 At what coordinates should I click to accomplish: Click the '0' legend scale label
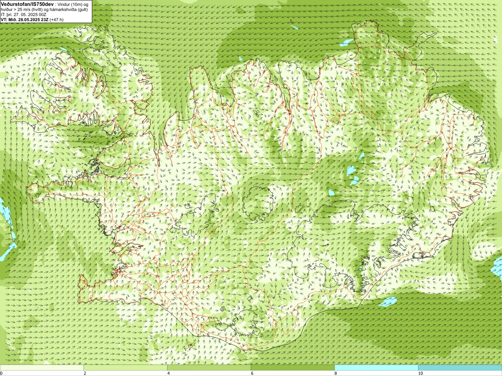point(2,373)
